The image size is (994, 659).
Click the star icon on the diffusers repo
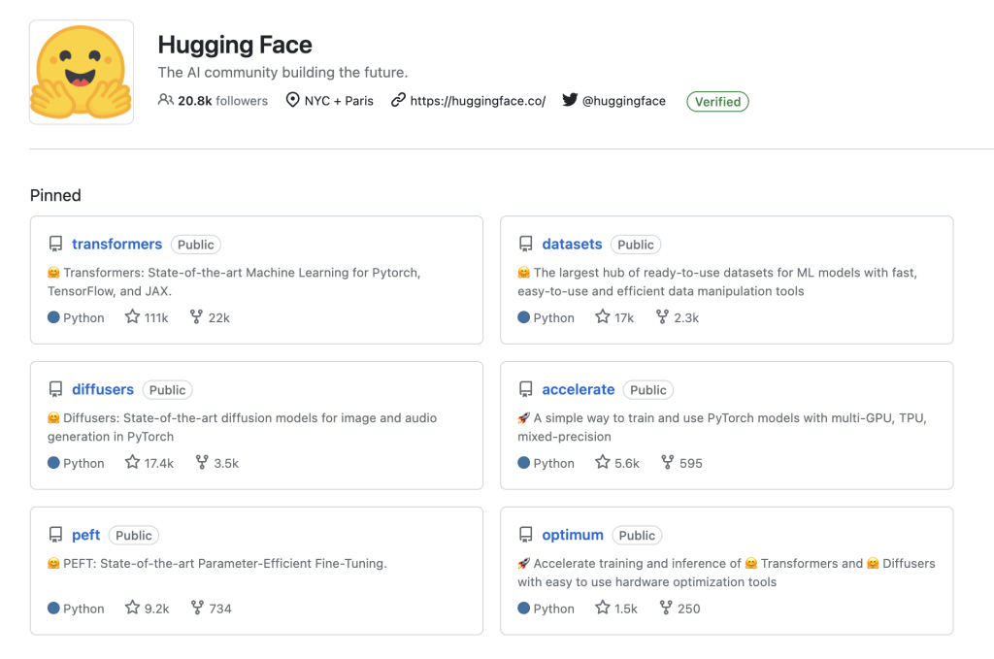(130, 462)
